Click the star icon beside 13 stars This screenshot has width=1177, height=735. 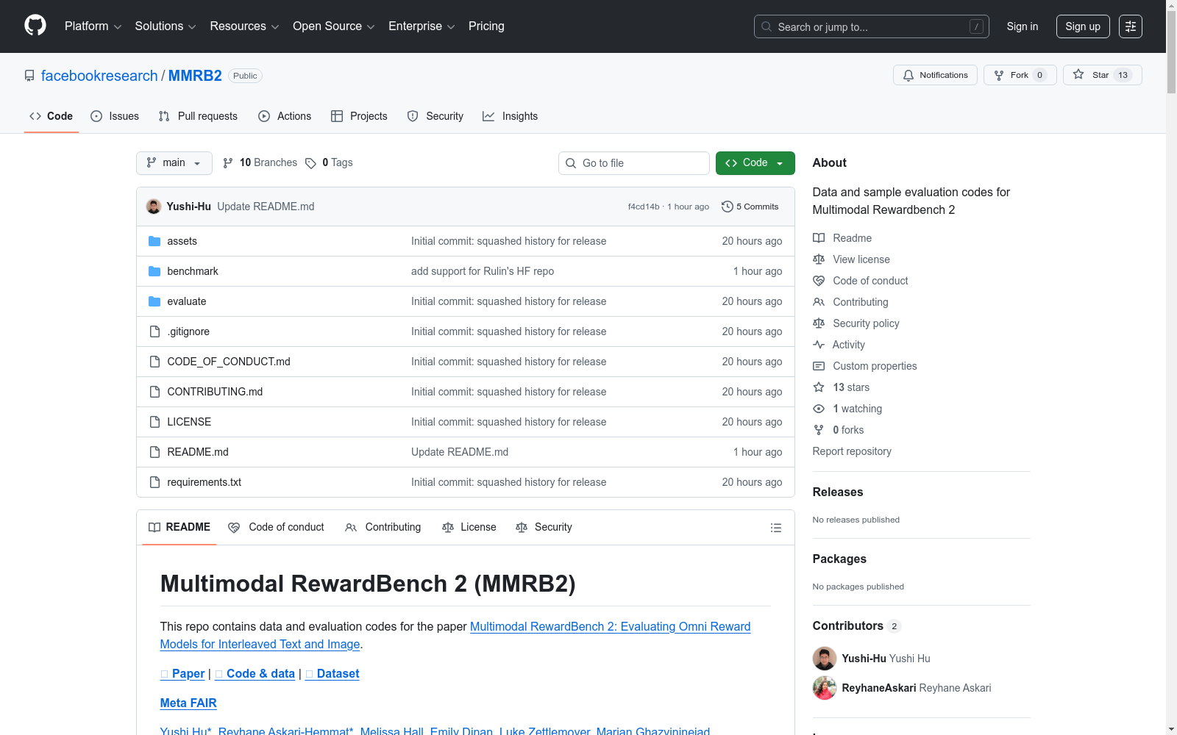819,387
